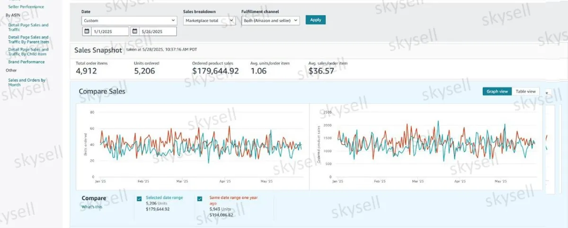Click Avg. sales/order item value $36.57

click(321, 71)
